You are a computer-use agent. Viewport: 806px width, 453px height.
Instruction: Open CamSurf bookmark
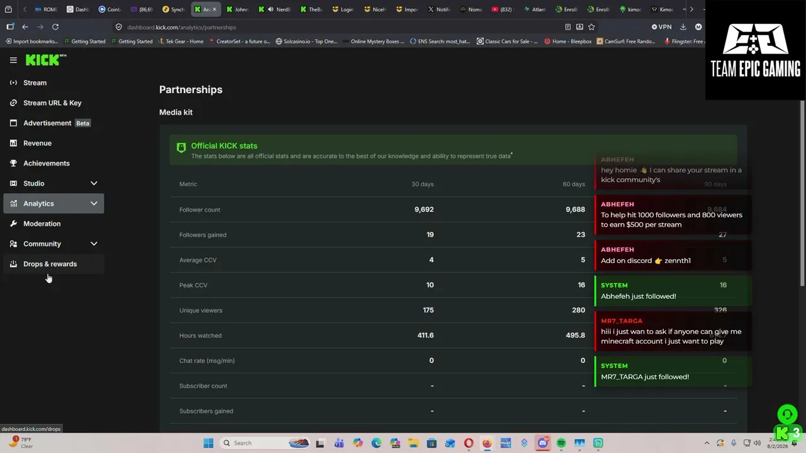tap(626, 42)
